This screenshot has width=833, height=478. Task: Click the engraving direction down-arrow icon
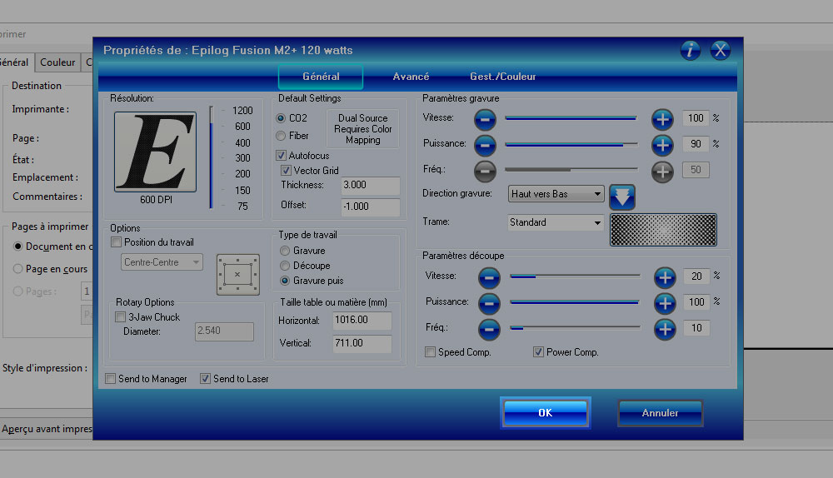(x=622, y=197)
